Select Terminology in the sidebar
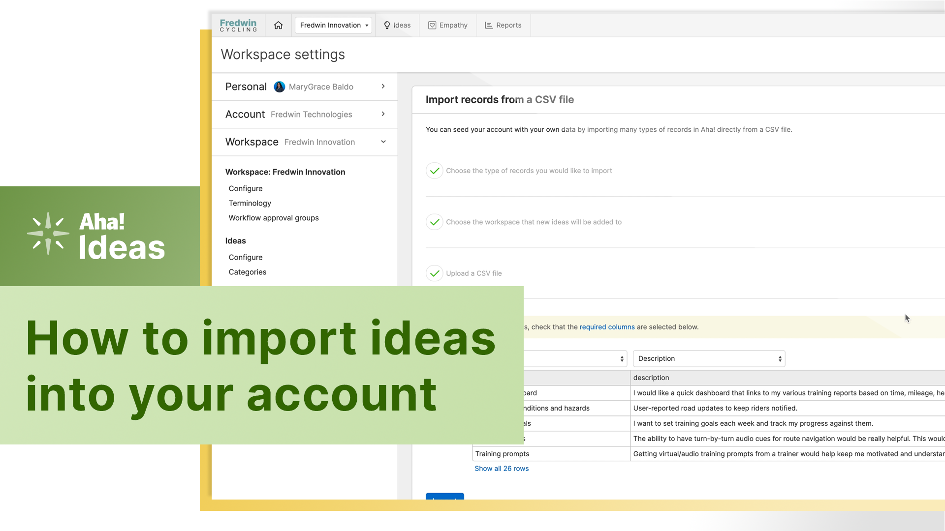The height and width of the screenshot is (531, 945). click(x=250, y=203)
